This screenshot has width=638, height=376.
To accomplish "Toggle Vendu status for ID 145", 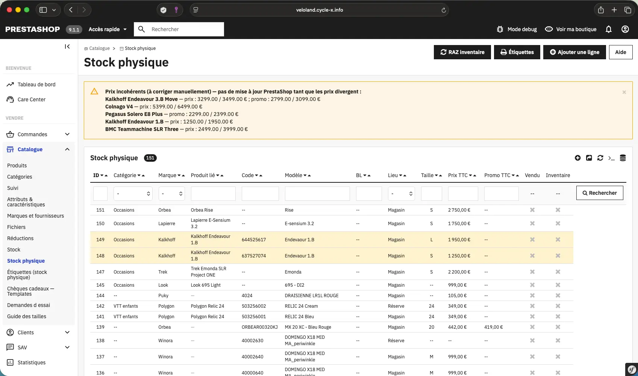I will (532, 285).
